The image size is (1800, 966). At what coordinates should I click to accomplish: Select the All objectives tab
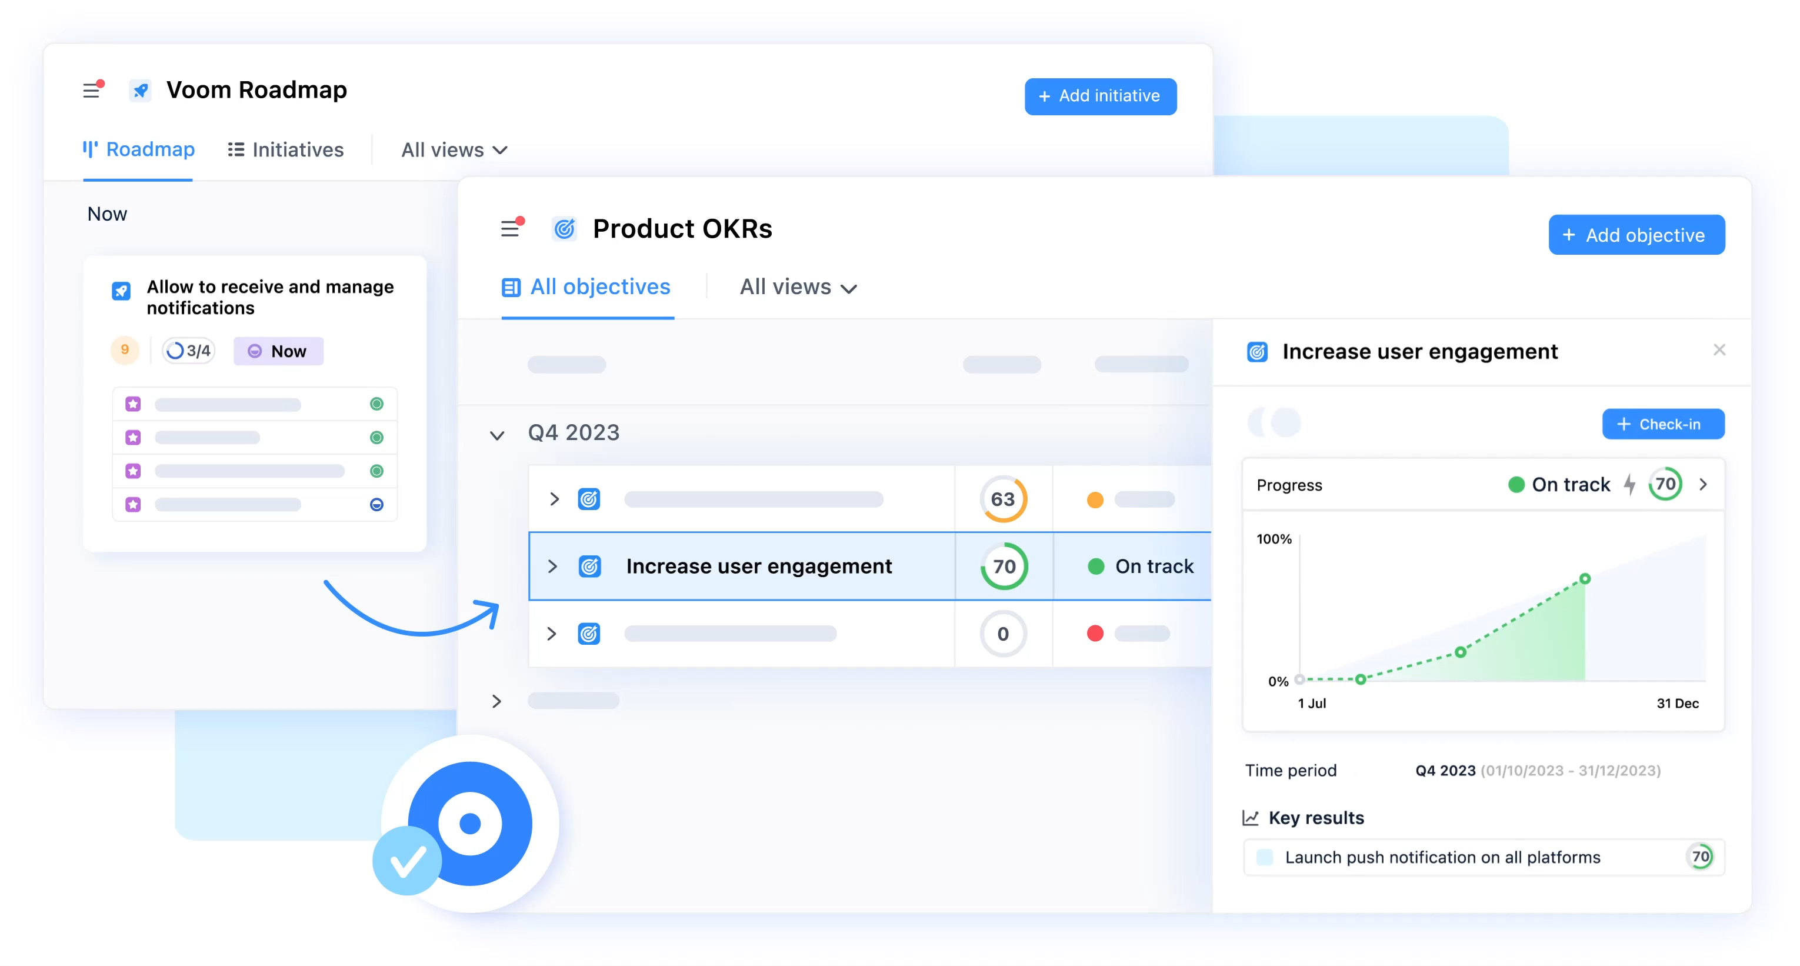click(x=586, y=287)
